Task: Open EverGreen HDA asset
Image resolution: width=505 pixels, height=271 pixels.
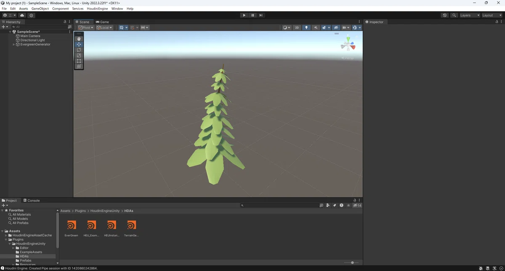Action: [72, 229]
